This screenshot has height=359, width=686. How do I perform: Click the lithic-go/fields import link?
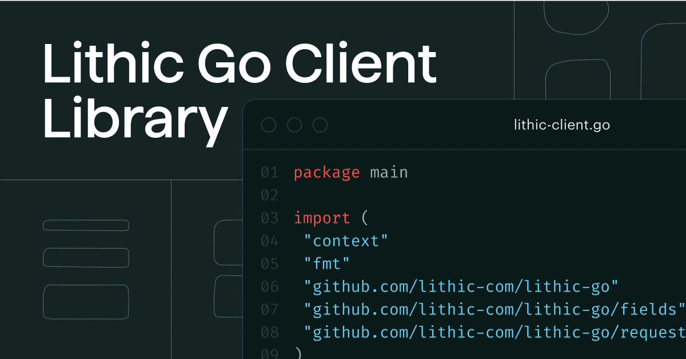coord(492,309)
